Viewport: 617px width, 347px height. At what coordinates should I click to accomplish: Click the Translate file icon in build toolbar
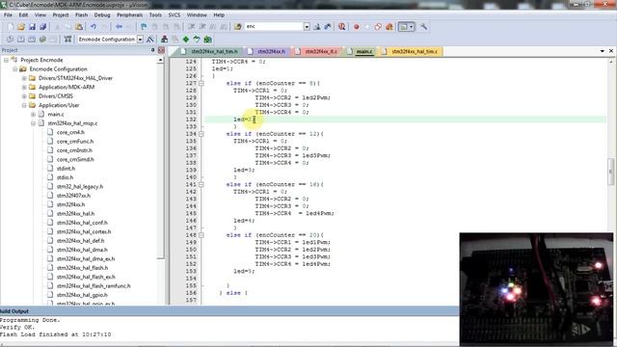10,40
